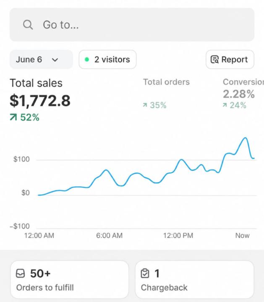Click the green arrow beside 52%
The image size is (264, 302).
click(13, 117)
